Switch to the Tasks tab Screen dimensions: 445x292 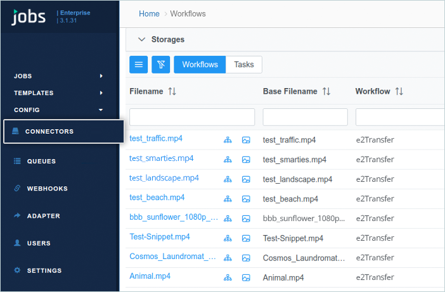tap(244, 65)
